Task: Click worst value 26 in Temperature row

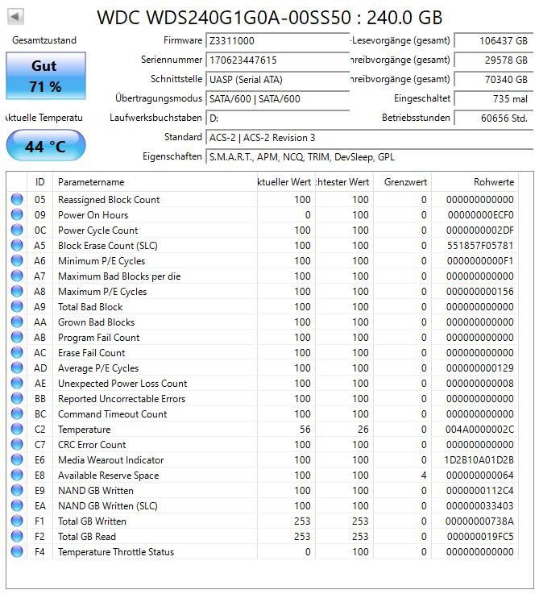Action: pyautogui.click(x=363, y=430)
